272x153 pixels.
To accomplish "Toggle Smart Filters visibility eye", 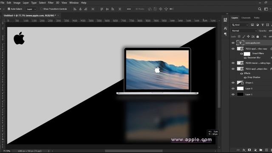I will pos(241,54).
